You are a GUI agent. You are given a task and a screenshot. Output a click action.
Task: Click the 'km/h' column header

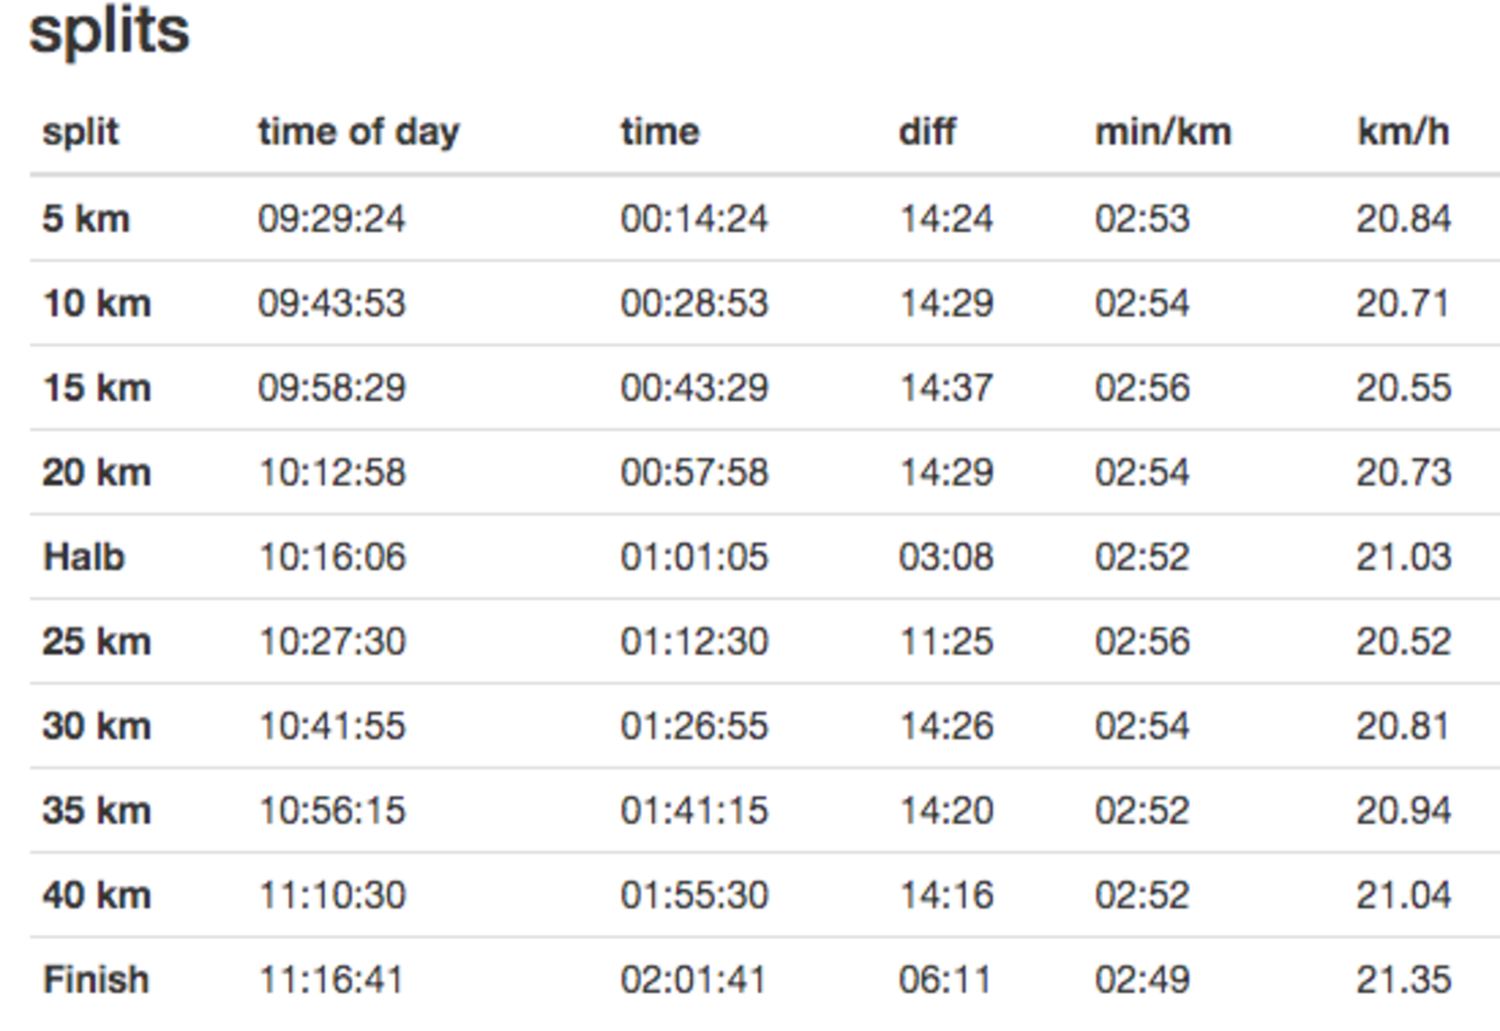point(1403,131)
